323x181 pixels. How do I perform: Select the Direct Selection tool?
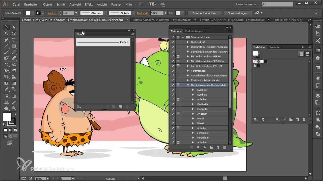14,27
